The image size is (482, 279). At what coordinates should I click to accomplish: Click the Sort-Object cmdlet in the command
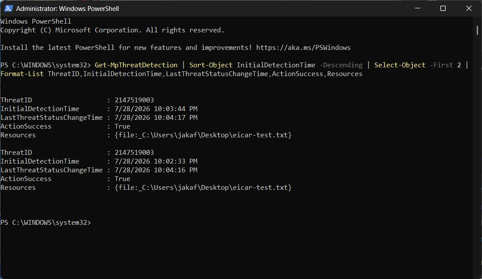click(211, 65)
